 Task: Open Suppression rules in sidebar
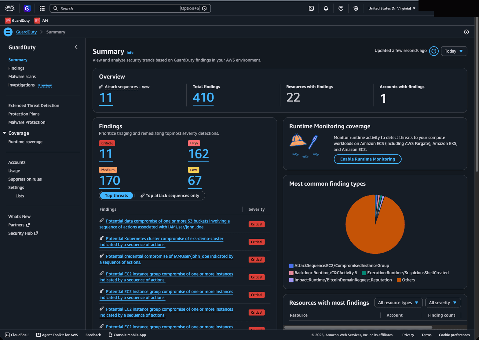point(25,179)
